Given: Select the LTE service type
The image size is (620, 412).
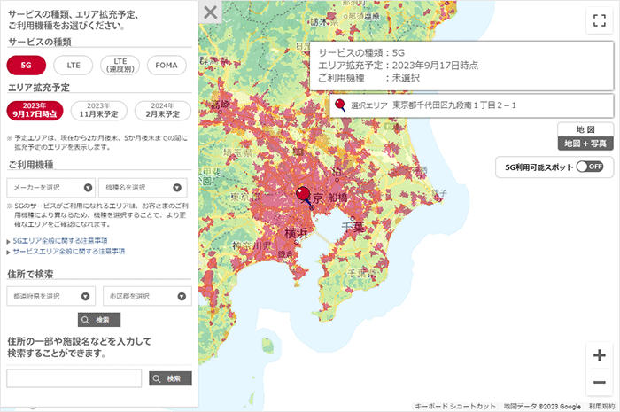Looking at the screenshot, I should point(74,66).
